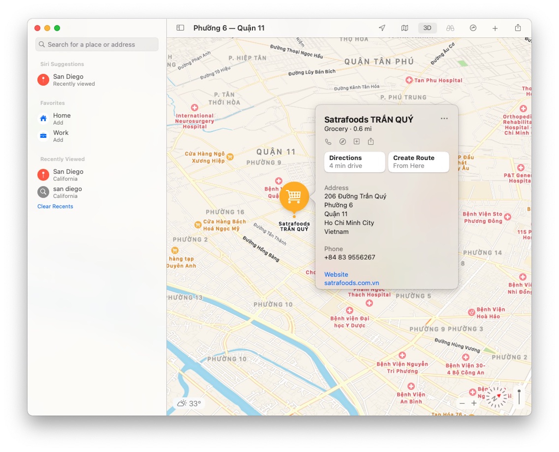
Task: Click the green fullscreen window button
Action: 57,28
